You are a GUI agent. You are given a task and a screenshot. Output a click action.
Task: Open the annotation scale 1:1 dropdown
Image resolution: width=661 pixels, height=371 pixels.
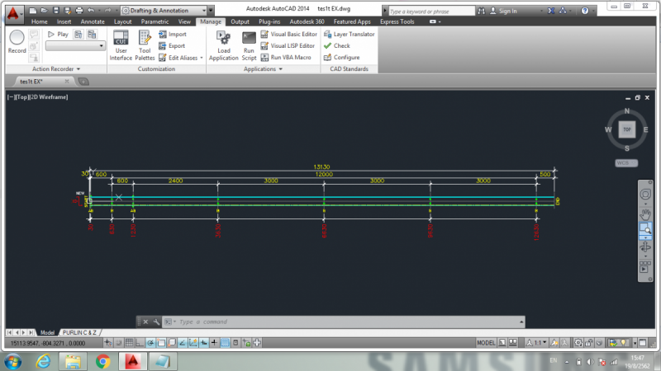536,343
